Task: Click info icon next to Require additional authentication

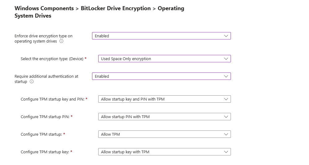Action: click(32, 82)
